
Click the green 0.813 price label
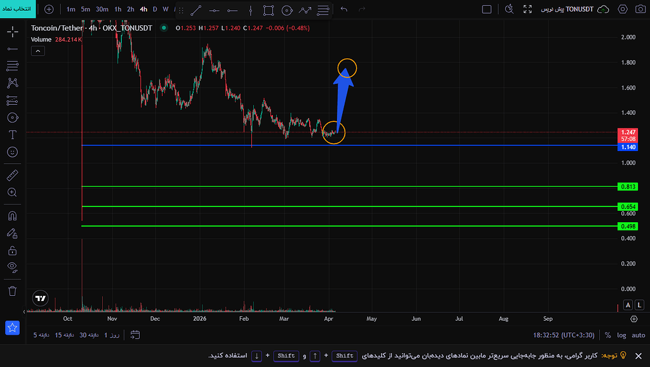pyautogui.click(x=628, y=187)
